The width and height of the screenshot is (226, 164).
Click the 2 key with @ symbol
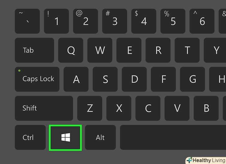(x=85, y=21)
